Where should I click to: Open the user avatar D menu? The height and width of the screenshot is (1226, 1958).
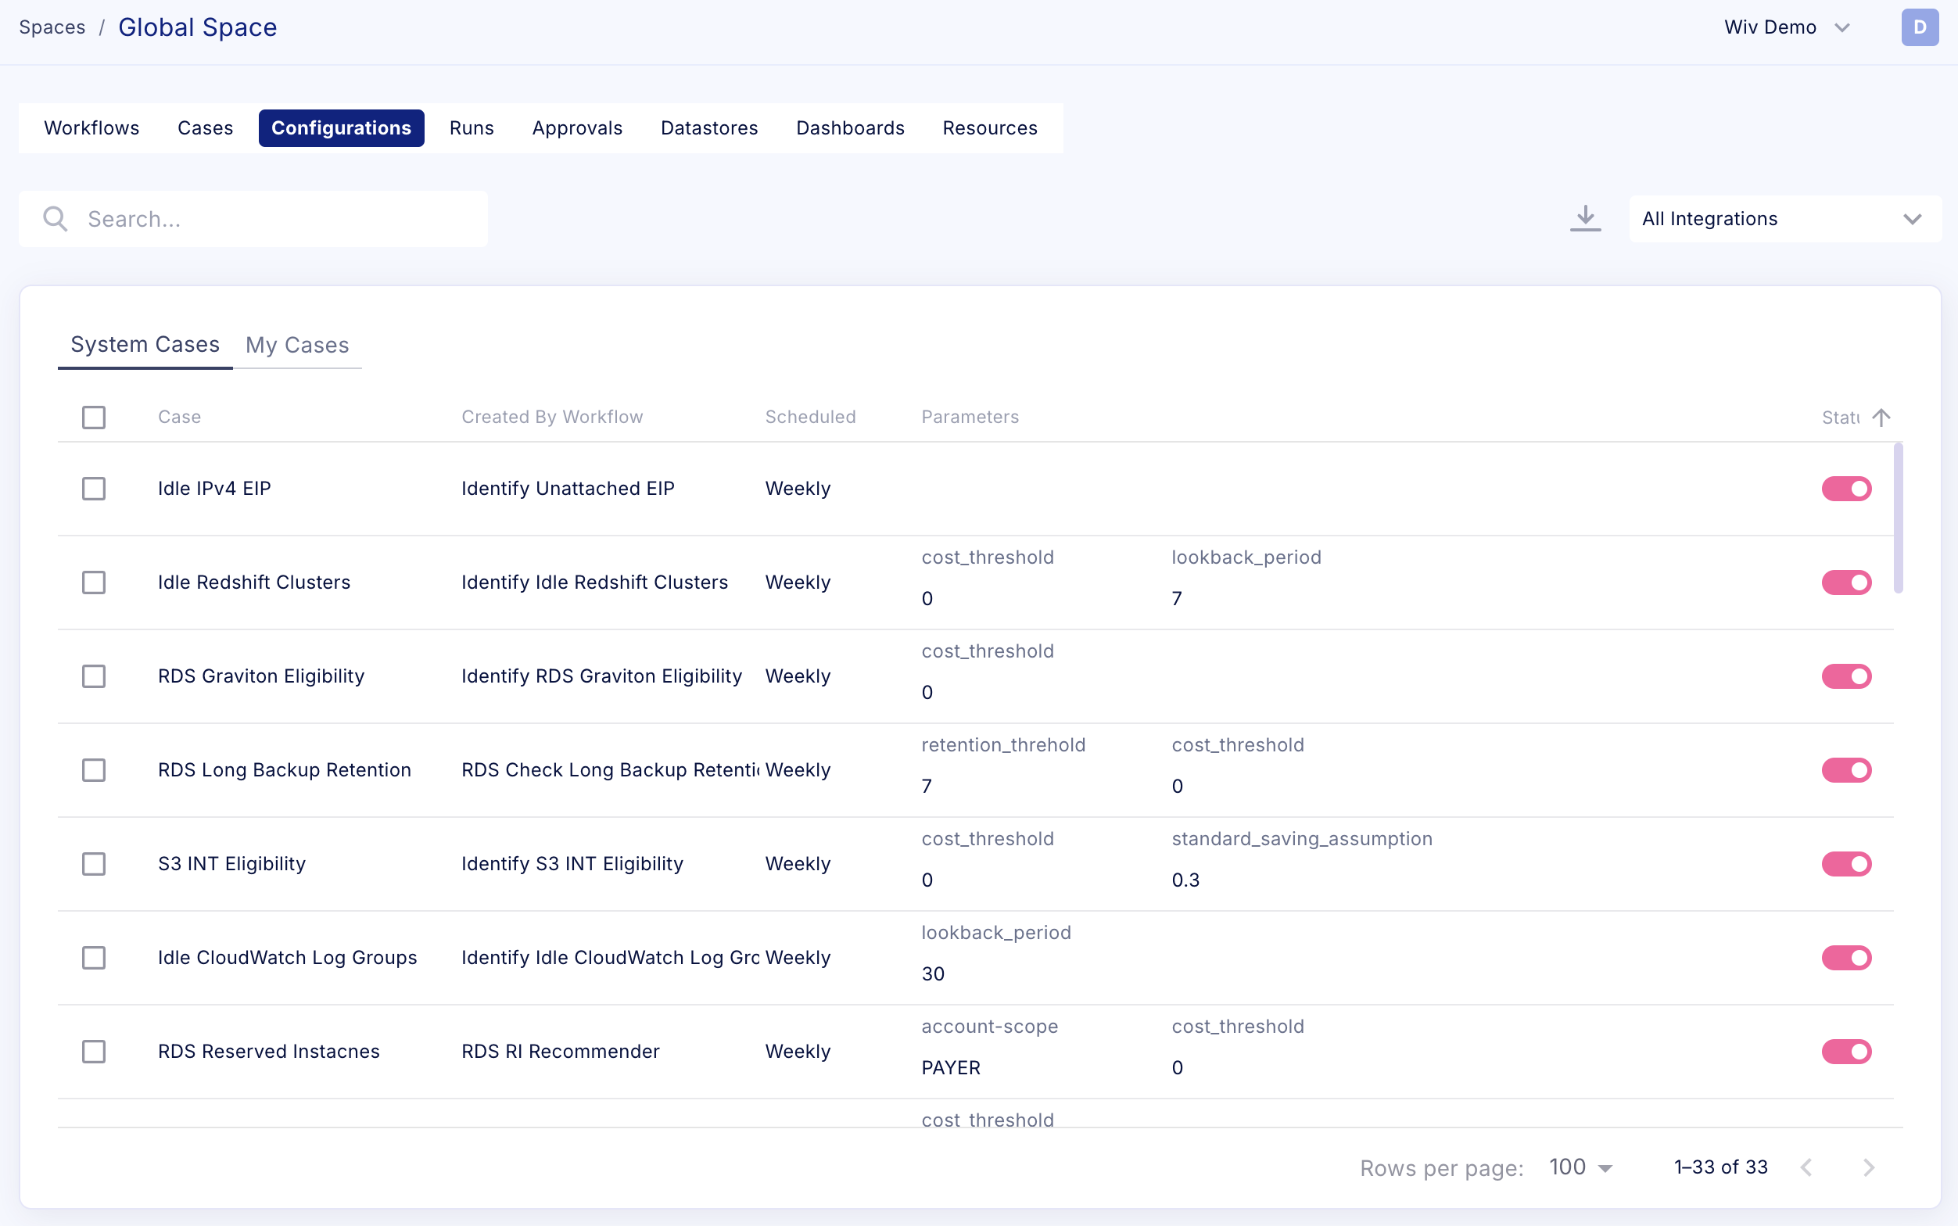[1919, 27]
